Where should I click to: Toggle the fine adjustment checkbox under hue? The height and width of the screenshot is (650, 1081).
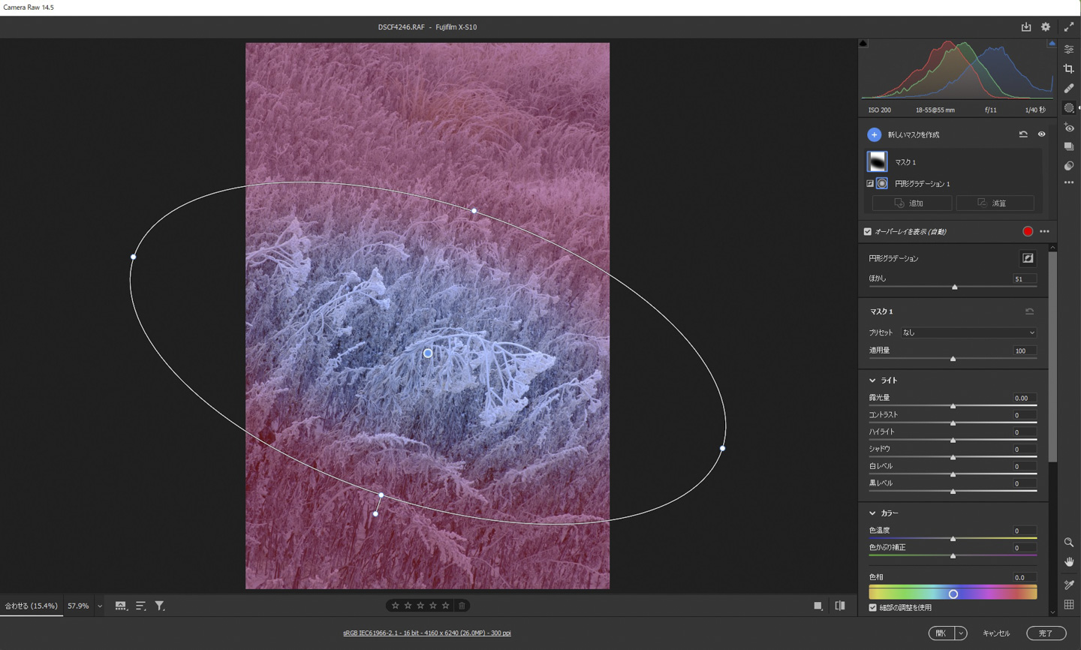point(872,607)
